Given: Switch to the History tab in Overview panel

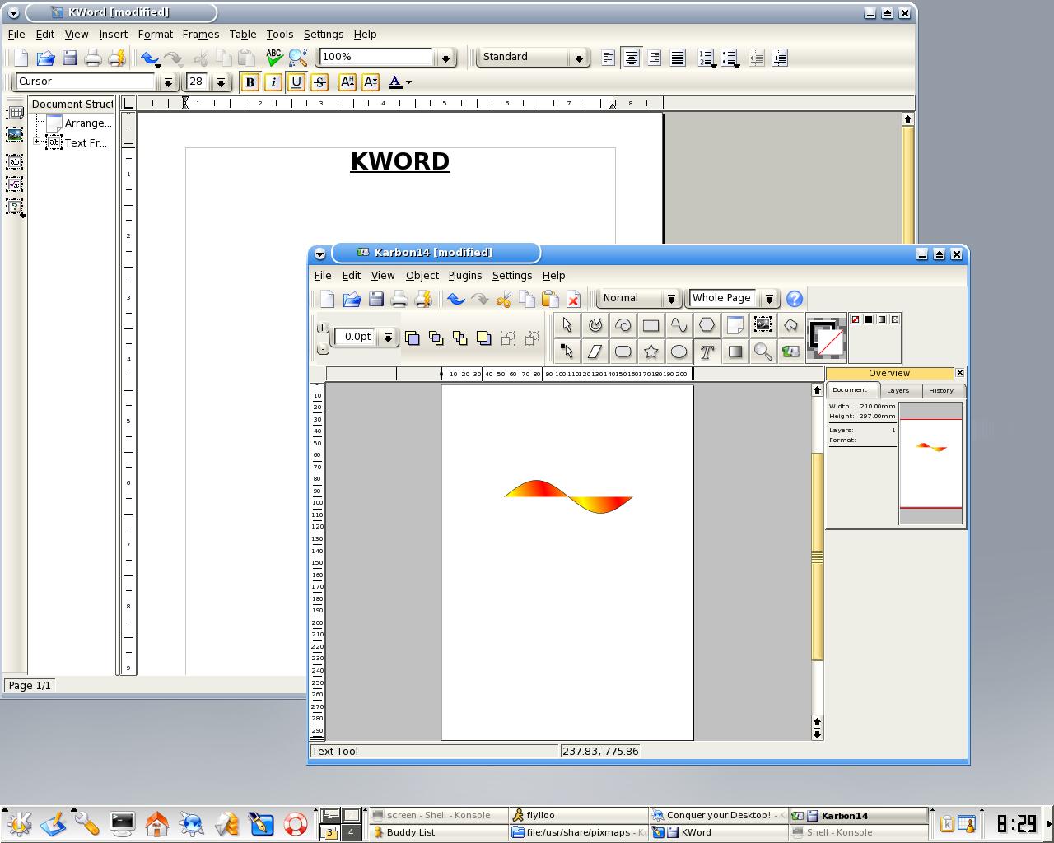Looking at the screenshot, I should [941, 390].
